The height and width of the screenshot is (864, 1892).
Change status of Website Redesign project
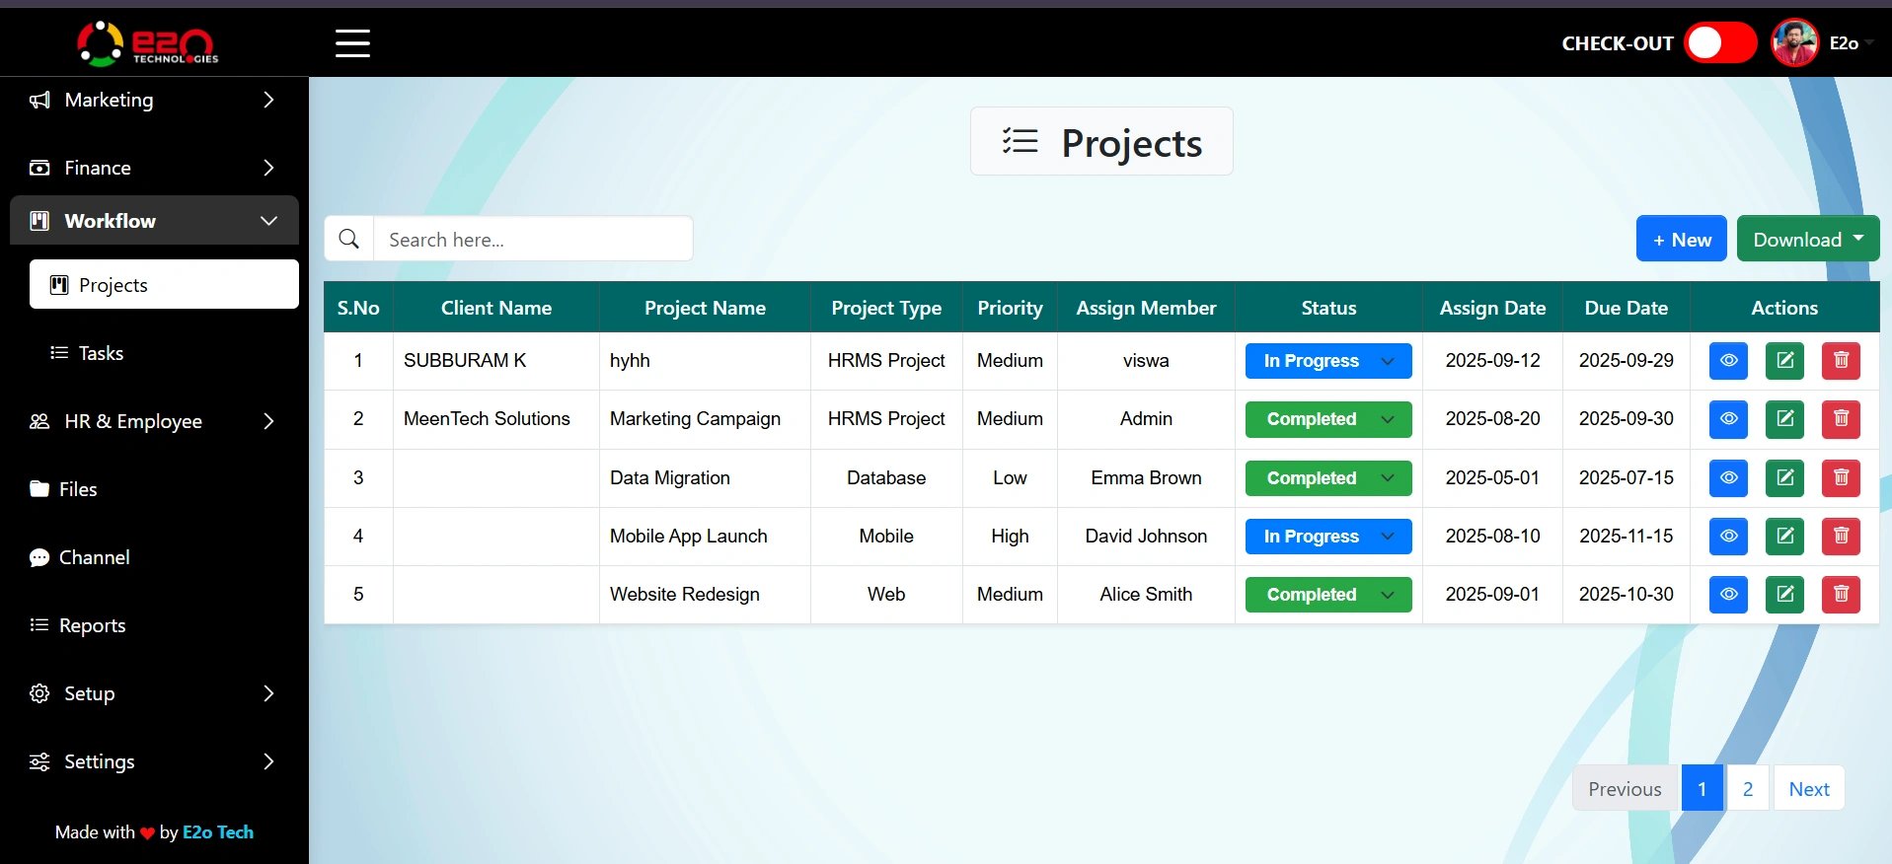pos(1327,595)
